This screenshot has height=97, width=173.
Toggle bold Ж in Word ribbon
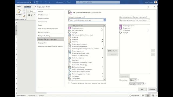[29, 15]
